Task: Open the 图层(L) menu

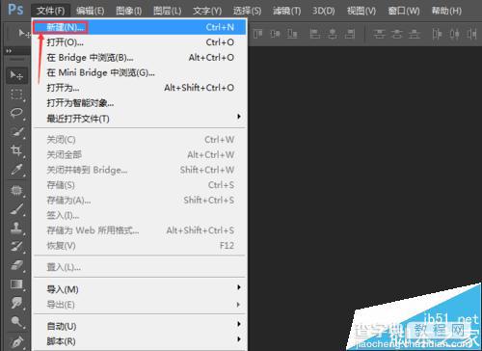Action: [168, 11]
